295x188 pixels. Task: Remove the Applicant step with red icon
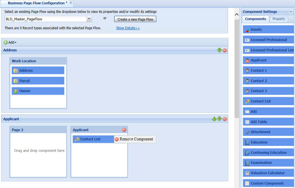coord(225,119)
